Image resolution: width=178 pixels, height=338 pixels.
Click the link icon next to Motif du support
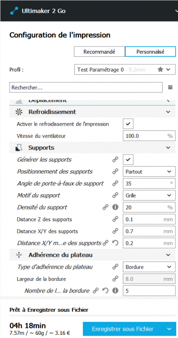(115, 196)
